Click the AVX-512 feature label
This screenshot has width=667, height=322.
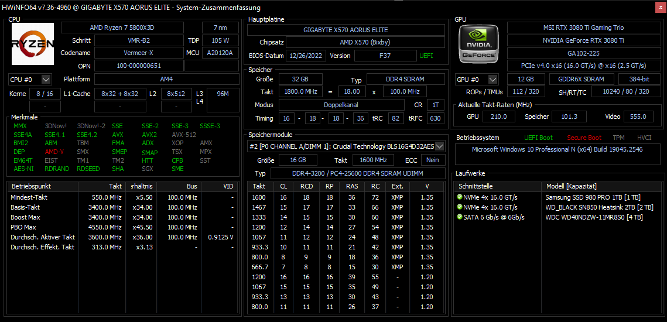point(184,135)
